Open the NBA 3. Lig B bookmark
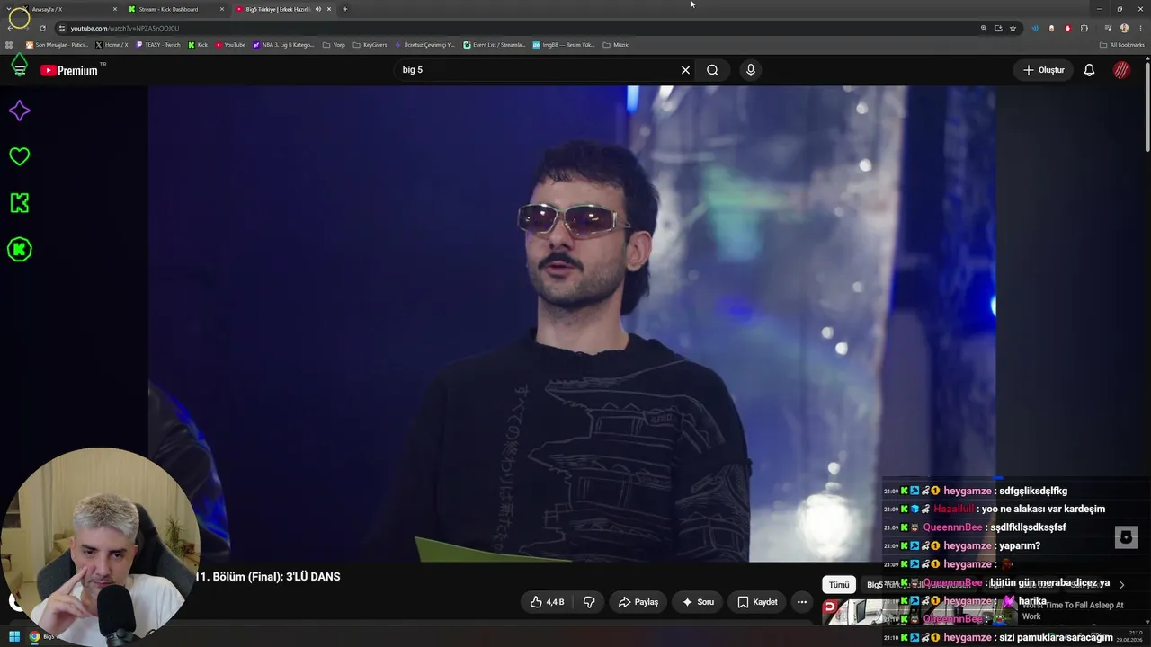The height and width of the screenshot is (647, 1151). coord(284,44)
